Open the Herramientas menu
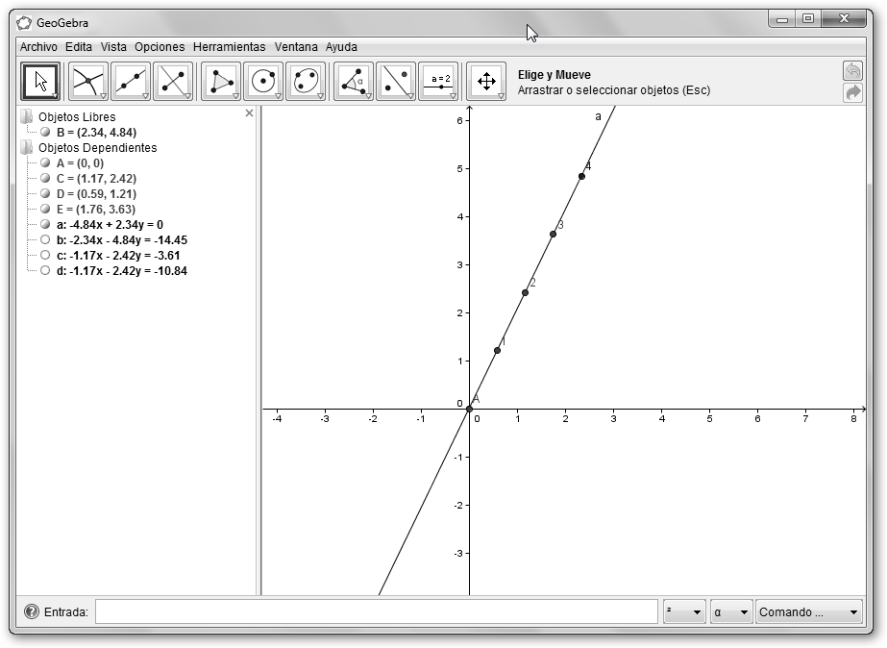 pos(229,46)
